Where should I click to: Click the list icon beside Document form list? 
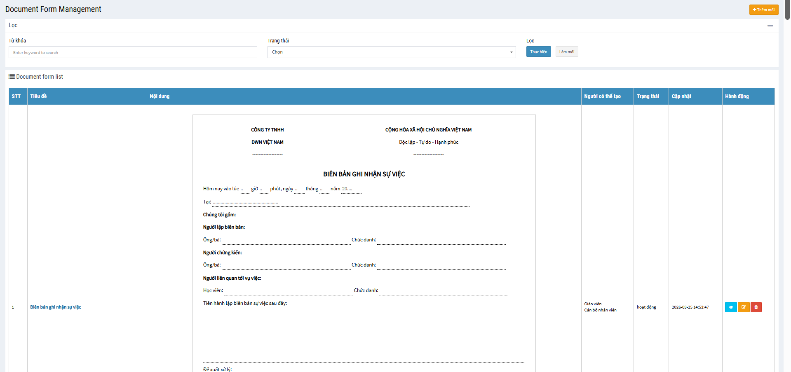coord(12,77)
